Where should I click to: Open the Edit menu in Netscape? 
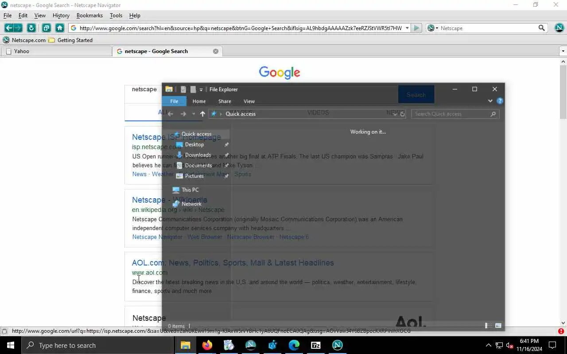[23, 15]
